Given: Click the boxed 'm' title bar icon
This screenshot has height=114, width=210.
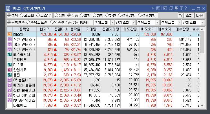Looking at the screenshot, I should 158,8.
